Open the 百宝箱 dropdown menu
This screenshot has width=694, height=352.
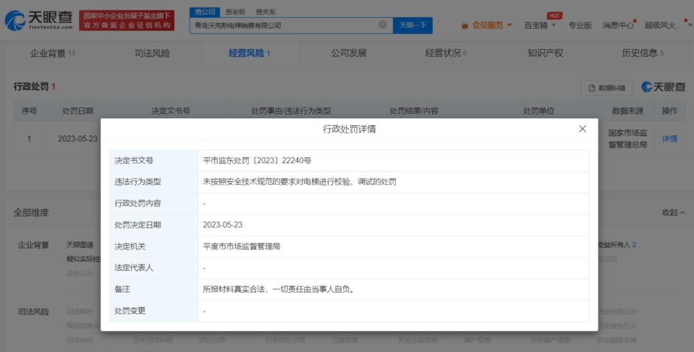pyautogui.click(x=540, y=25)
